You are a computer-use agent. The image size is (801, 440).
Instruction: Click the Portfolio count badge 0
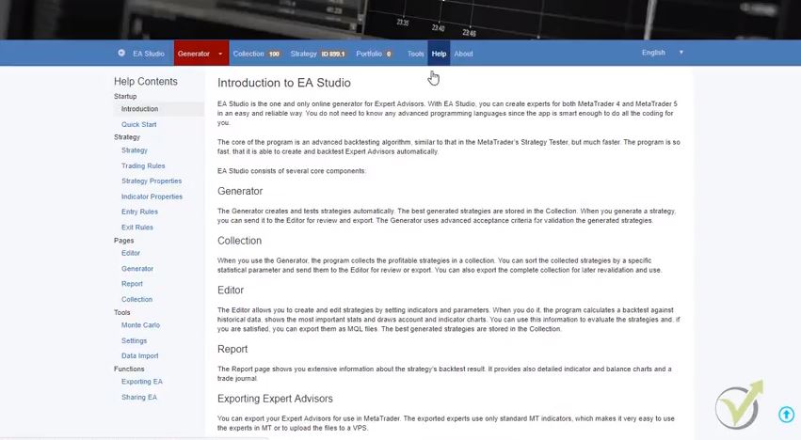point(389,54)
